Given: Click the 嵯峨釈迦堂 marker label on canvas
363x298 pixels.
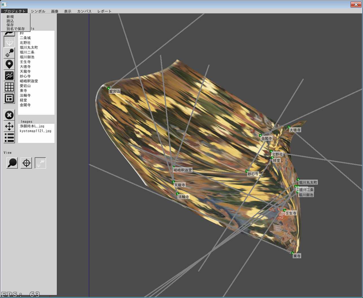Looking at the screenshot, I should pyautogui.click(x=183, y=170).
